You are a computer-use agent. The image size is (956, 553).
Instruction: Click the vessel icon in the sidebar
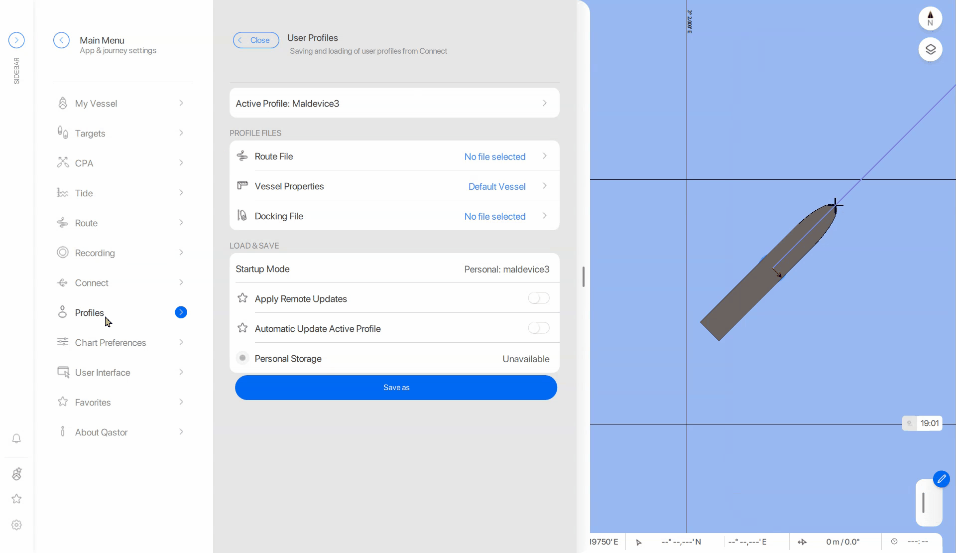coord(16,474)
